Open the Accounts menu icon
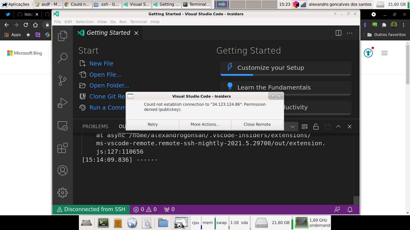 coord(62,170)
